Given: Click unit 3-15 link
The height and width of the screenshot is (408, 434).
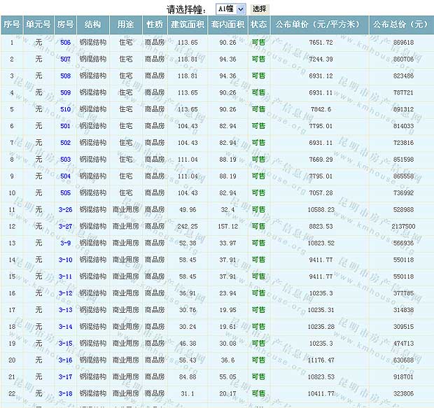Looking at the screenshot, I should 65,344.
